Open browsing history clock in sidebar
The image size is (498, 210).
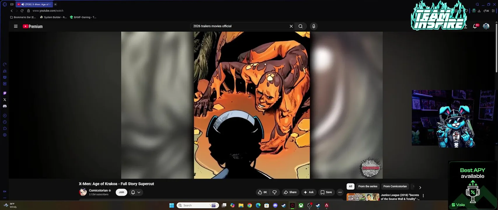click(x=5, y=122)
